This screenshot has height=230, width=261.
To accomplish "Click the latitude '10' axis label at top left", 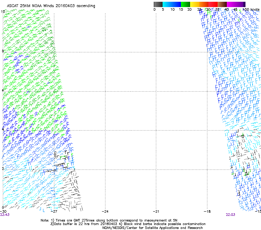I will (3, 12).
